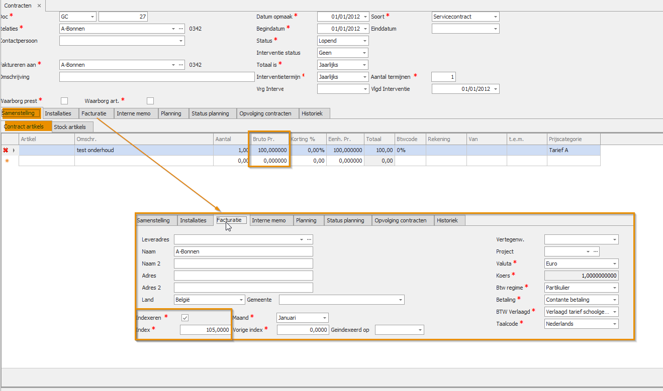Click the 'Tarief A' cell
This screenshot has height=391, width=663.
pyautogui.click(x=574, y=150)
